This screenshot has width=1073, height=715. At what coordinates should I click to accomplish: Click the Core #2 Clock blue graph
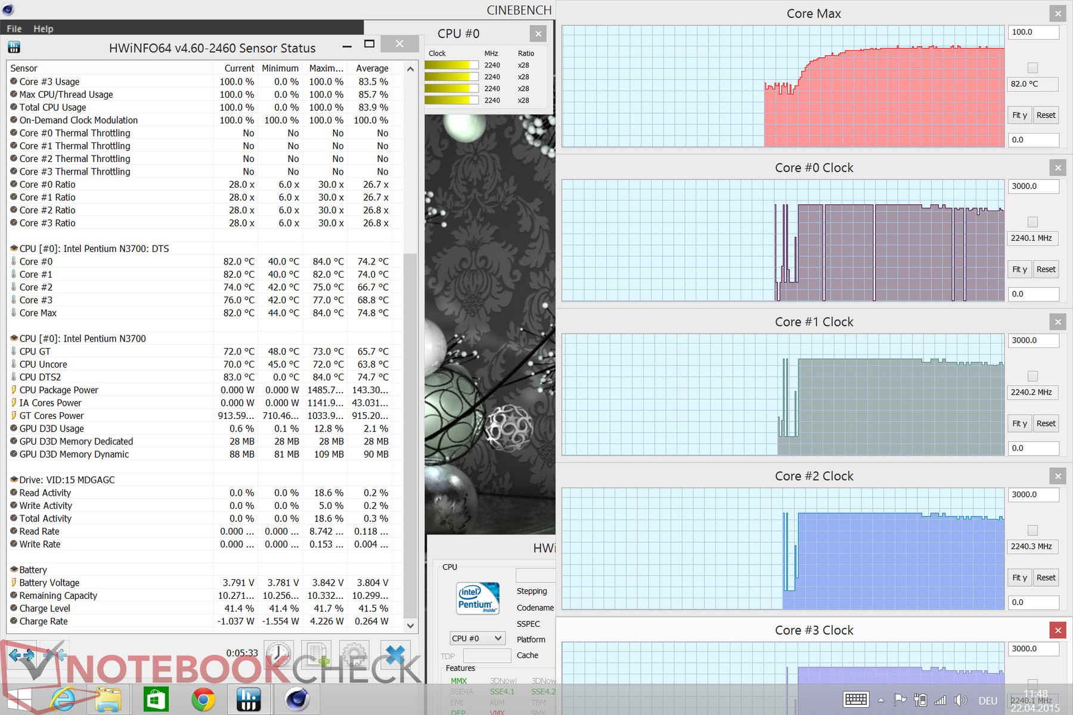[x=783, y=549]
